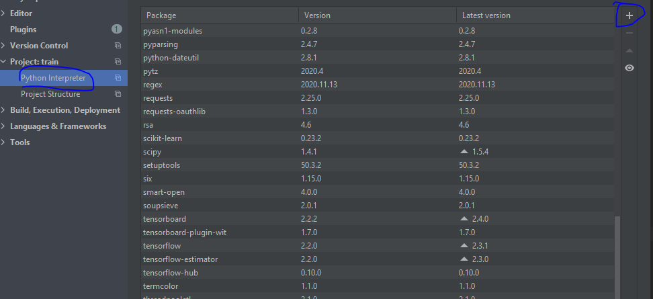Click copy icon beside Python Interpreter
Viewport: 653px width, 299px height.
tap(118, 78)
